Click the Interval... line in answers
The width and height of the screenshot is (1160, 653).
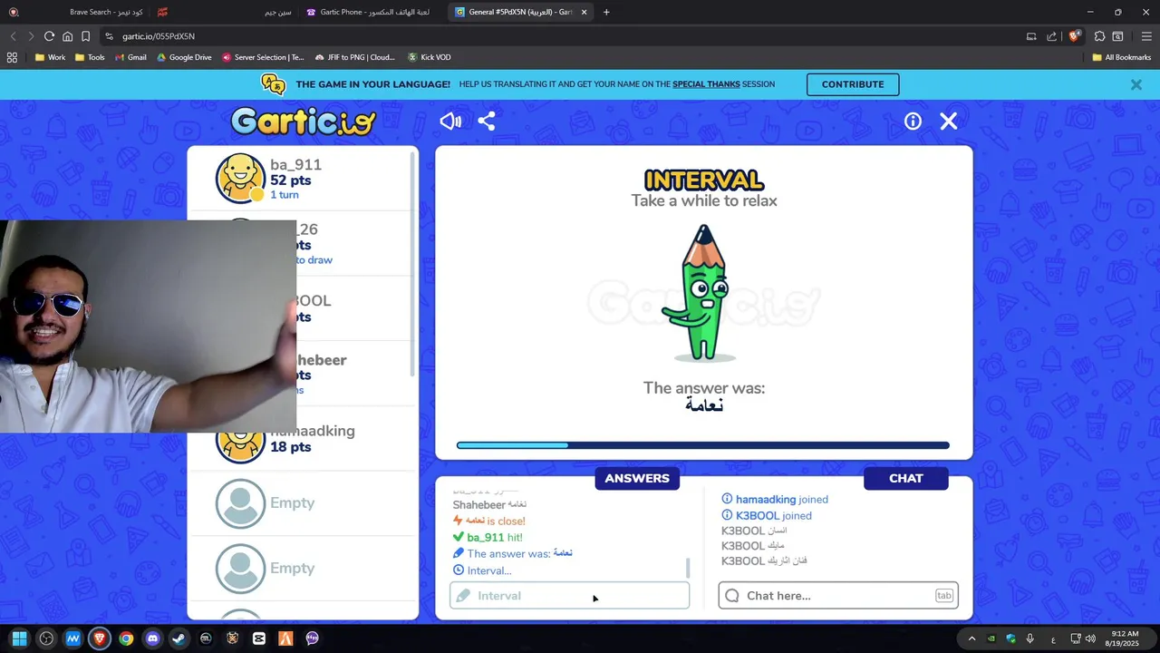tap(482, 570)
